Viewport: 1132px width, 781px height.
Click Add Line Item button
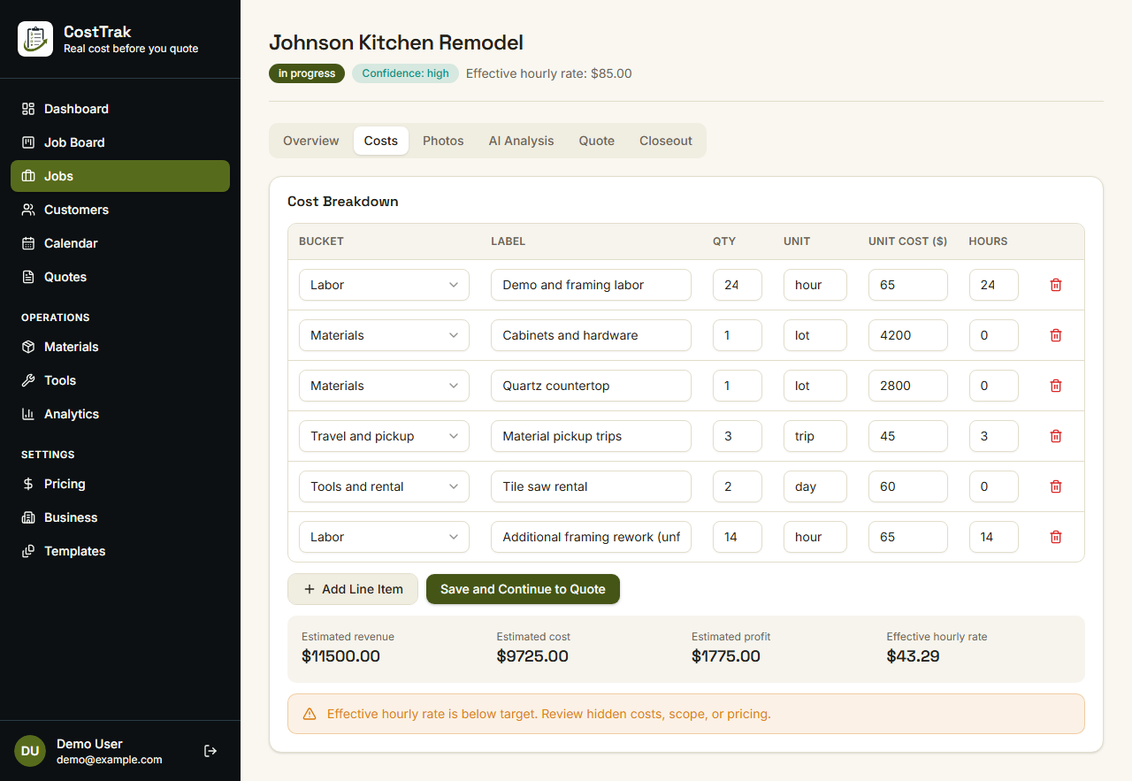click(353, 589)
